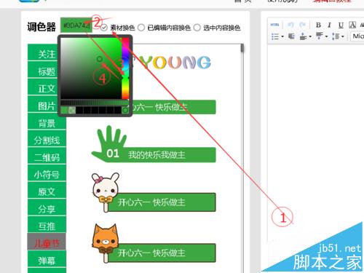Click the first green recent color swatch
364x273 pixels.
coord(64,111)
